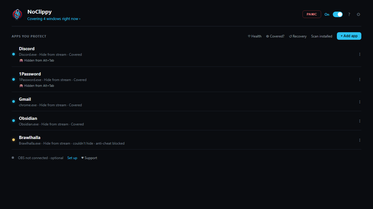Viewport: 373px width, 209px height.
Task: Click the NoClippy title text
Action: pos(40,12)
